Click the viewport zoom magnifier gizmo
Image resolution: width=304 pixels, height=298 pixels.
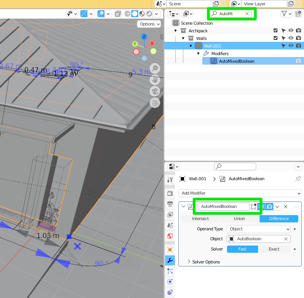click(155, 68)
